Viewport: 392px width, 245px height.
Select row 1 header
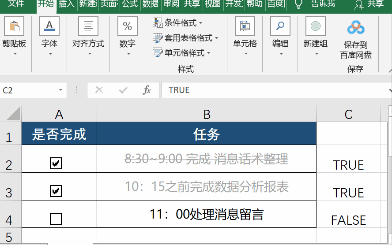coord(11,134)
